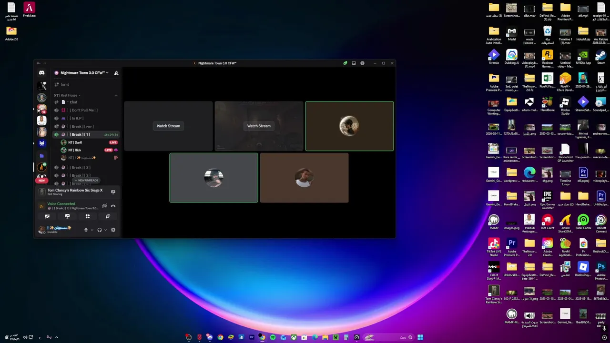Click LIVE badge next to NT | DarK
Image resolution: width=610 pixels, height=343 pixels.
click(113, 142)
